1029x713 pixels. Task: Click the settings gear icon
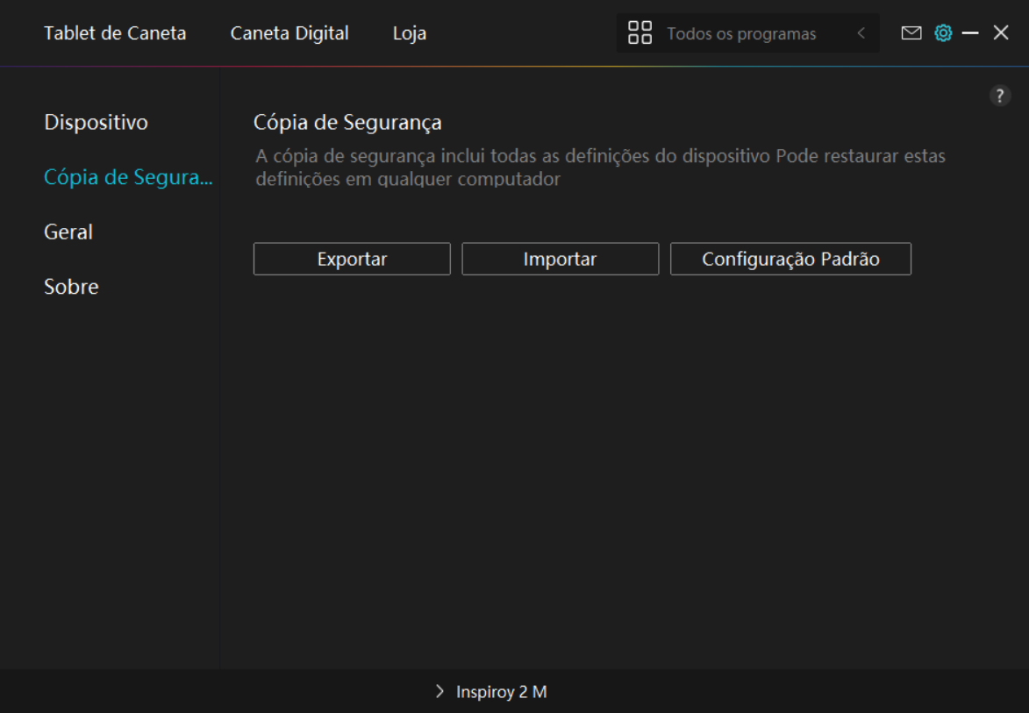tap(943, 33)
